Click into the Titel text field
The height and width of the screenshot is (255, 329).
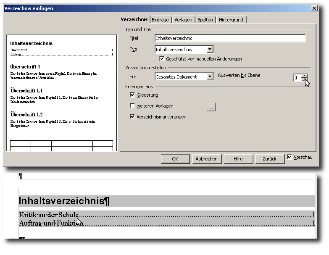click(x=230, y=38)
